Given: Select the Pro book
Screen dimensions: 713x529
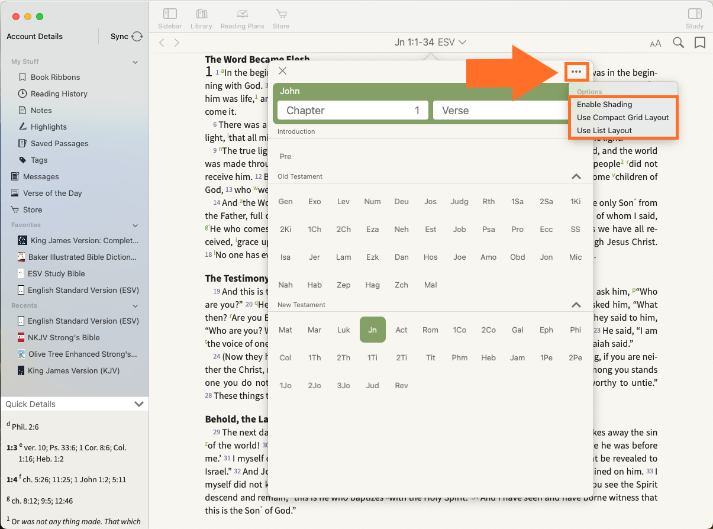Looking at the screenshot, I should pyautogui.click(x=517, y=229).
